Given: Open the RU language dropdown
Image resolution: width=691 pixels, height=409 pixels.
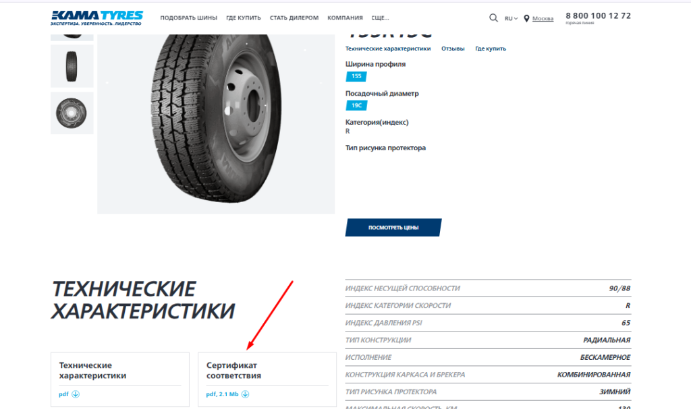Looking at the screenshot, I should point(512,18).
